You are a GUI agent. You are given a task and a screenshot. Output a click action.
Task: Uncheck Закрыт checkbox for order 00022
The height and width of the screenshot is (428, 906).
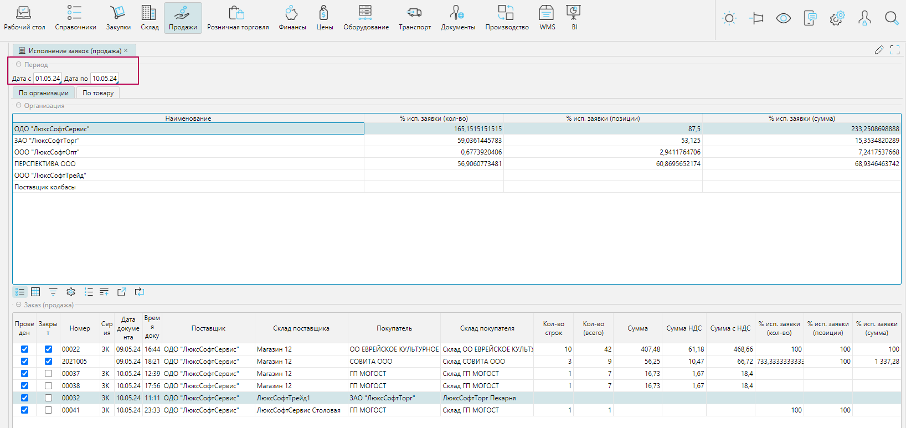point(48,349)
